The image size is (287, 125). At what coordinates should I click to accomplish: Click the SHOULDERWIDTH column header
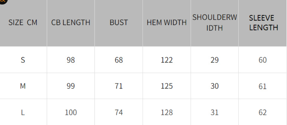(215, 23)
